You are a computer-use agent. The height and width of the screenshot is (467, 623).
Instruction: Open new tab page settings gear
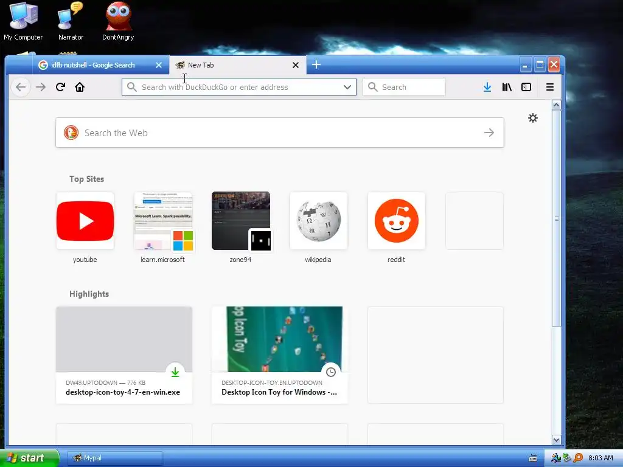click(x=533, y=118)
